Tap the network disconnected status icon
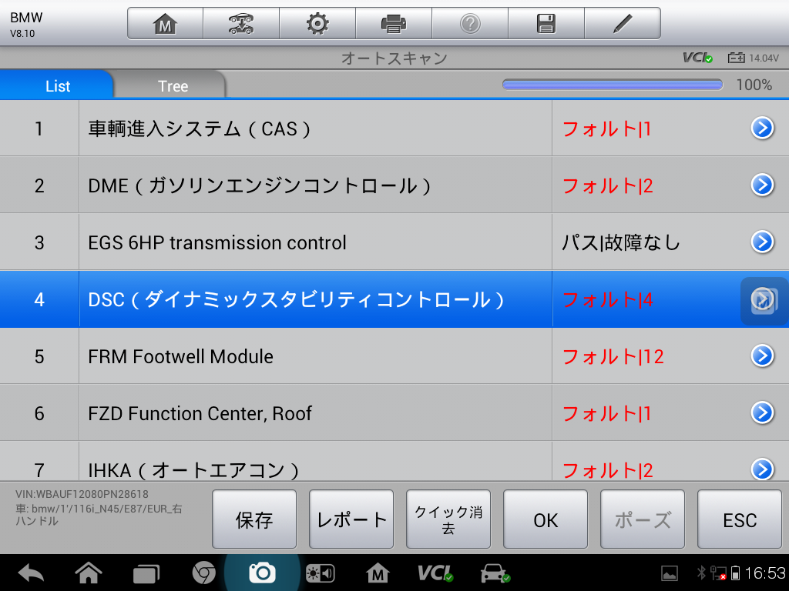 click(718, 573)
